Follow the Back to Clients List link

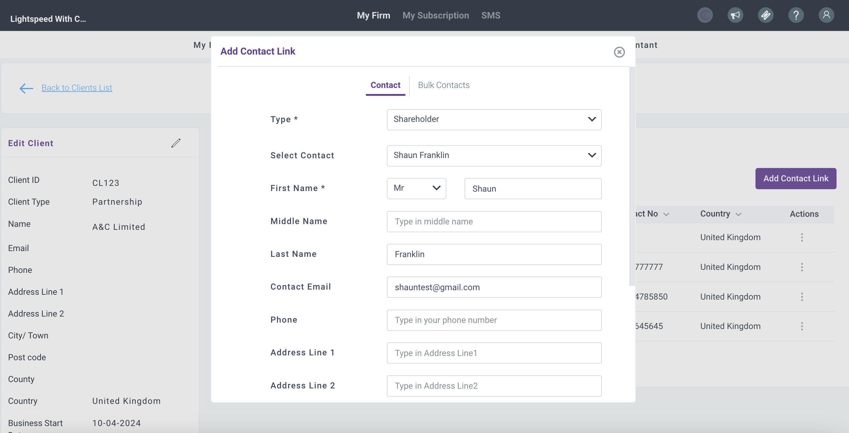tap(77, 88)
